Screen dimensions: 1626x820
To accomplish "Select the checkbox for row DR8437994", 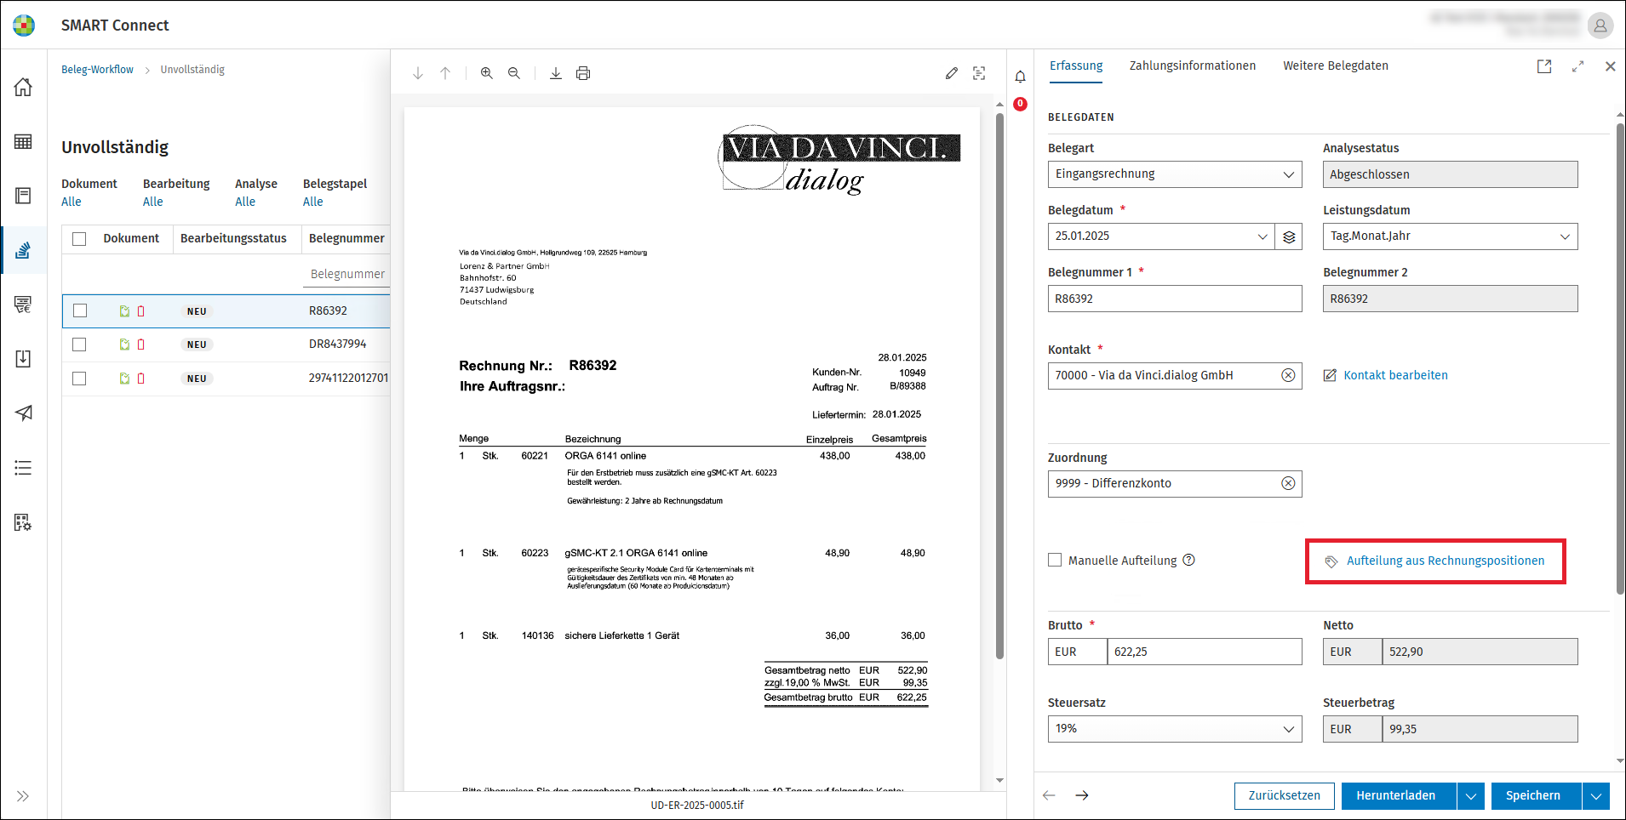I will pyautogui.click(x=79, y=345).
